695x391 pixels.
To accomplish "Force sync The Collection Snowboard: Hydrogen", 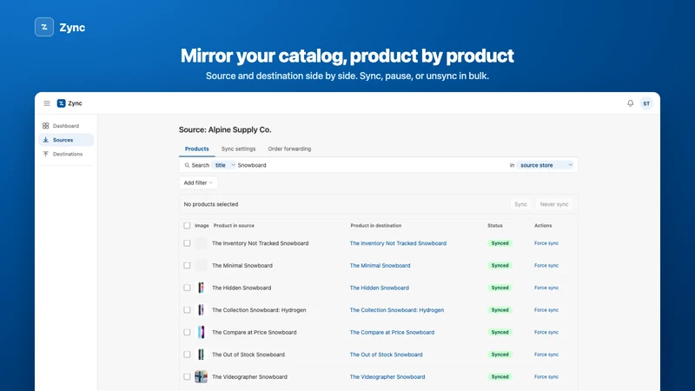I will (x=546, y=310).
